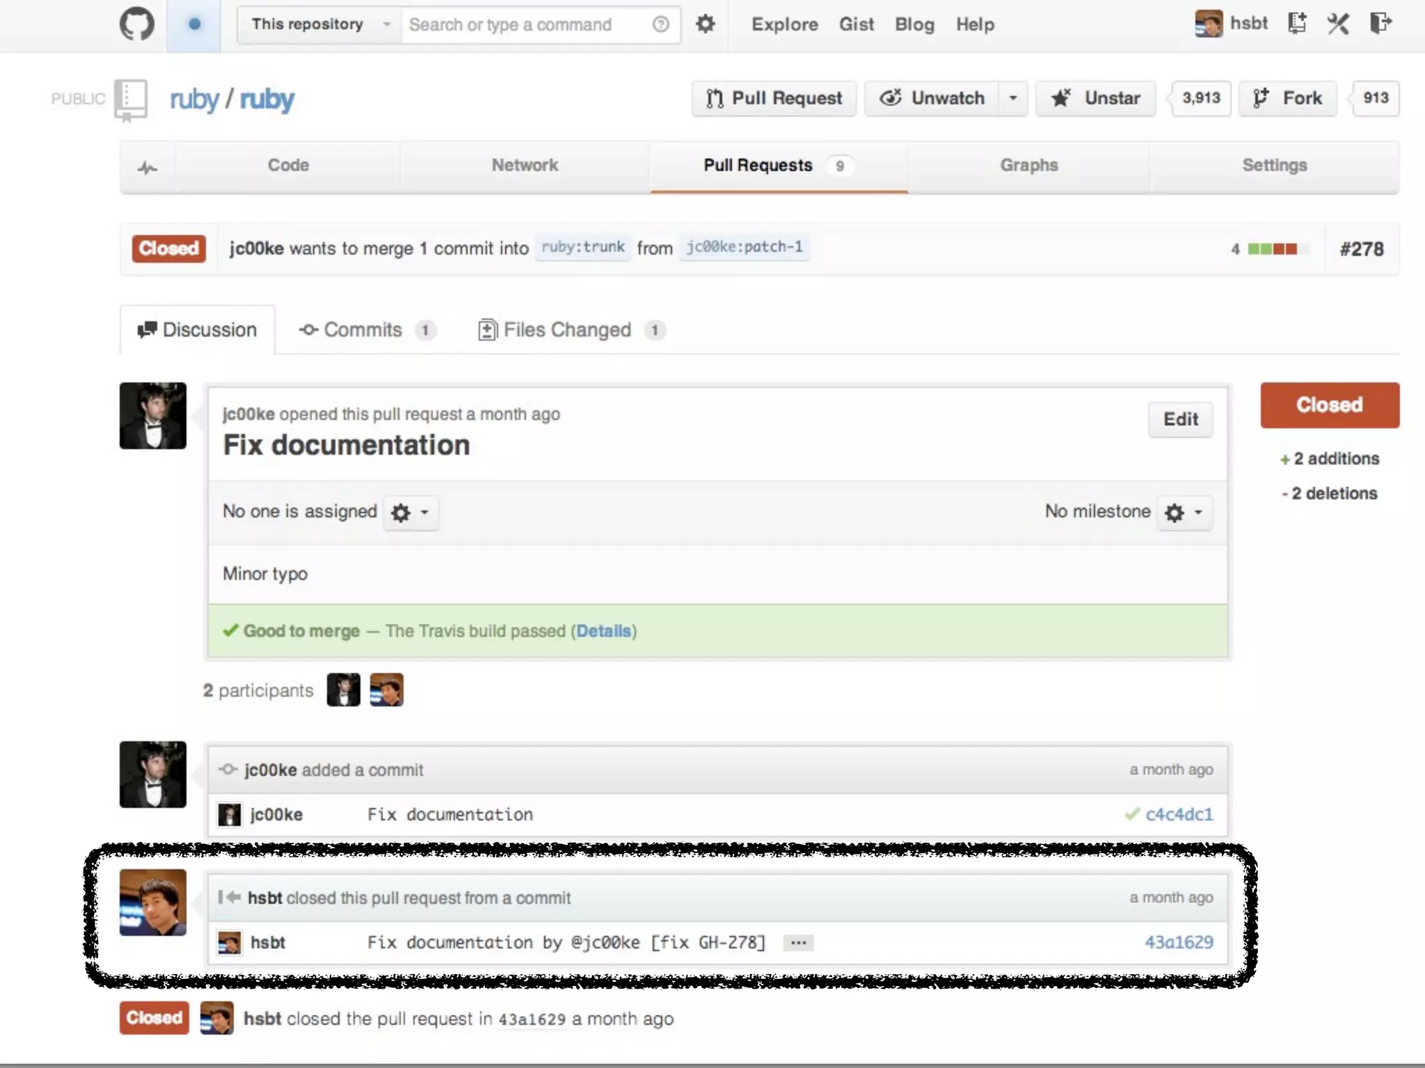The height and width of the screenshot is (1068, 1425).
Task: Click jc00ke participant avatar
Action: [344, 690]
